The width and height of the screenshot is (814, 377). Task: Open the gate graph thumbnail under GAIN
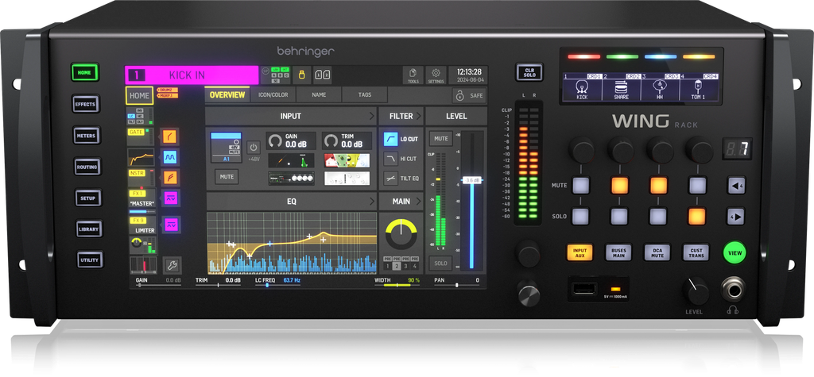point(291,160)
